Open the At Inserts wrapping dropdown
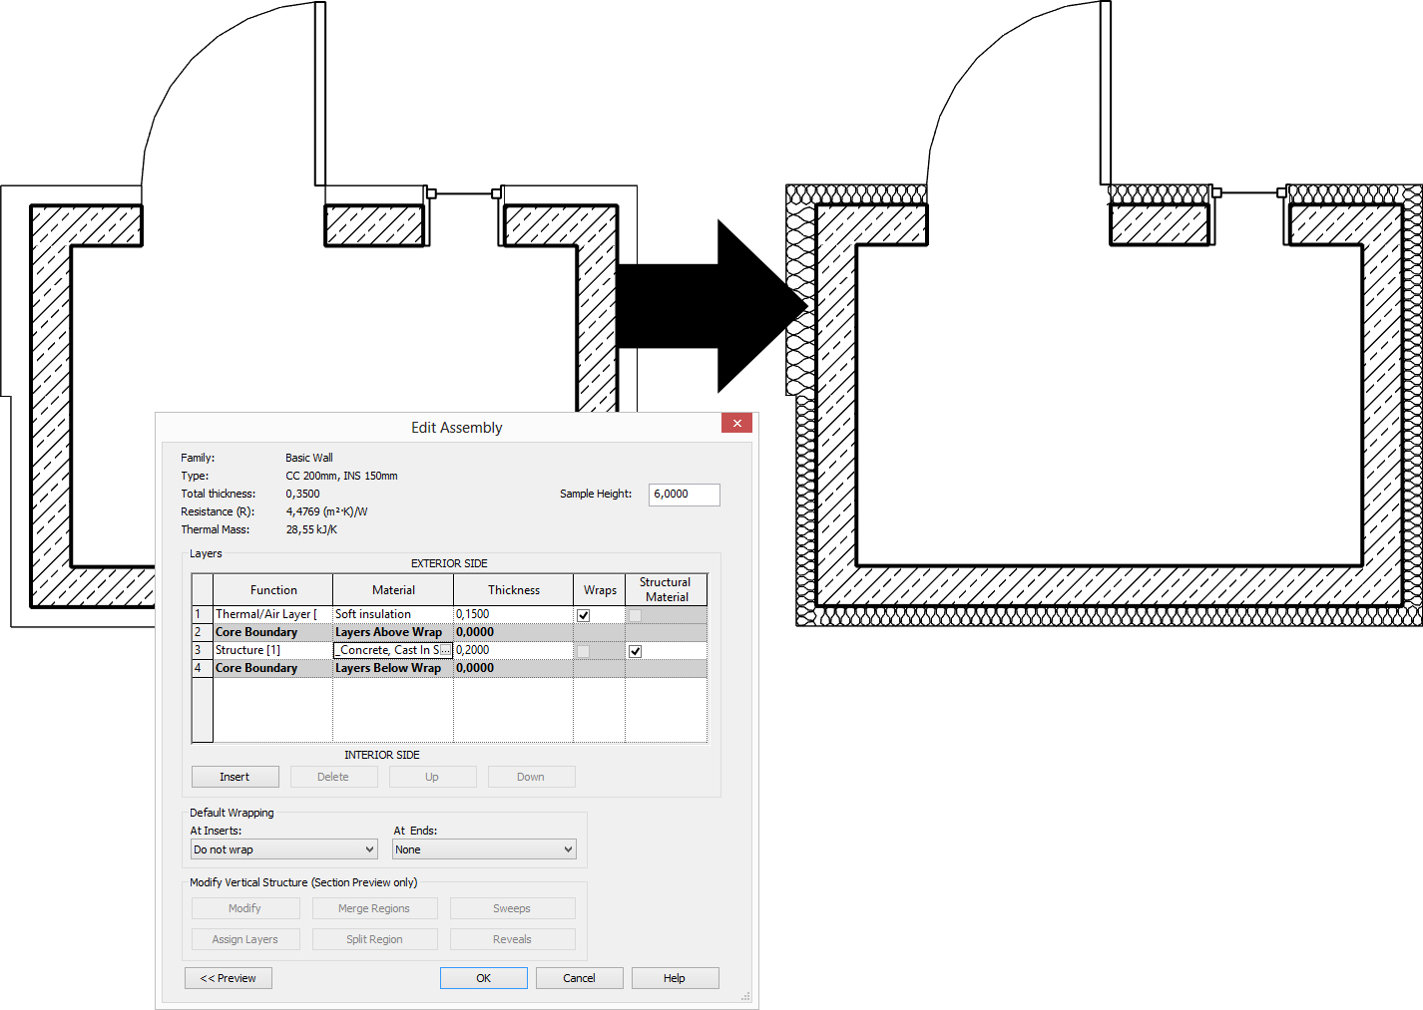This screenshot has height=1010, width=1423. [369, 848]
